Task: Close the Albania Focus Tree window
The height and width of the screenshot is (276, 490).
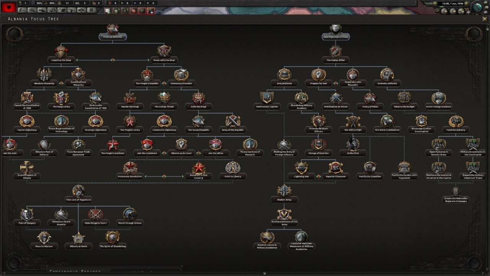Action: click(485, 19)
